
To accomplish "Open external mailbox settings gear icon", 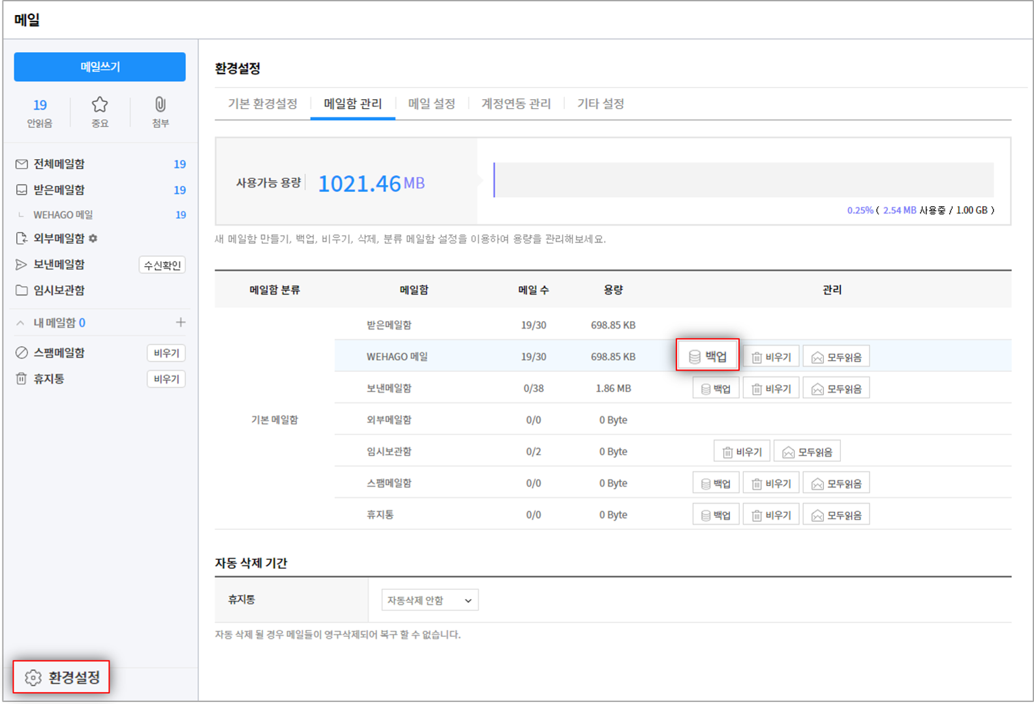I will pos(93,239).
